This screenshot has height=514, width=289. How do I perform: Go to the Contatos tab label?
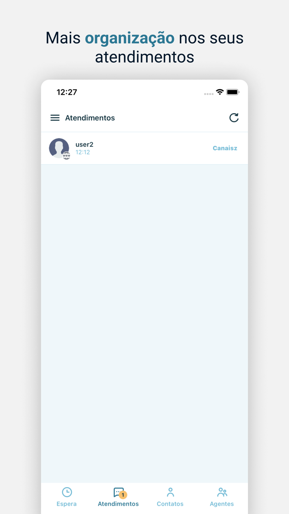[x=170, y=504]
